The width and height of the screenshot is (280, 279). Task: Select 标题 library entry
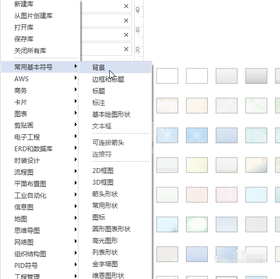click(116, 91)
